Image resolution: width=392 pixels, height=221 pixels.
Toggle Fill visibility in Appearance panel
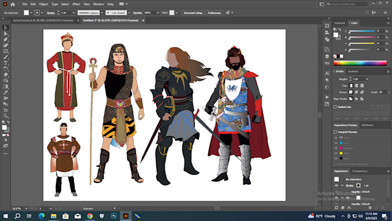click(x=336, y=198)
